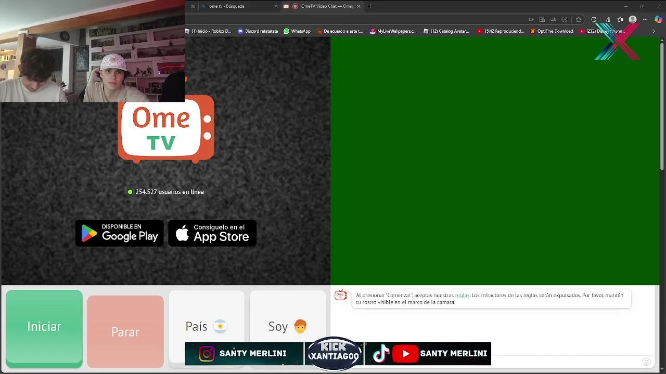This screenshot has width=666, height=374.
Task: Open the 'De acuerdo a este t...' bookmark
Action: 340,31
